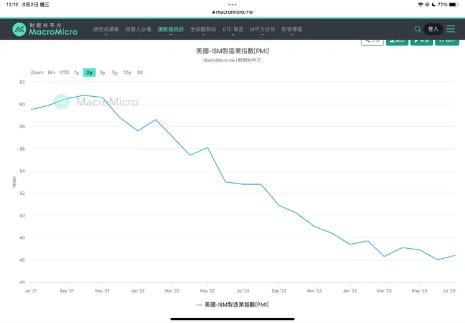The height and width of the screenshot is (323, 465).
Task: Click the x-axis label May '23
Action: pos(420,291)
